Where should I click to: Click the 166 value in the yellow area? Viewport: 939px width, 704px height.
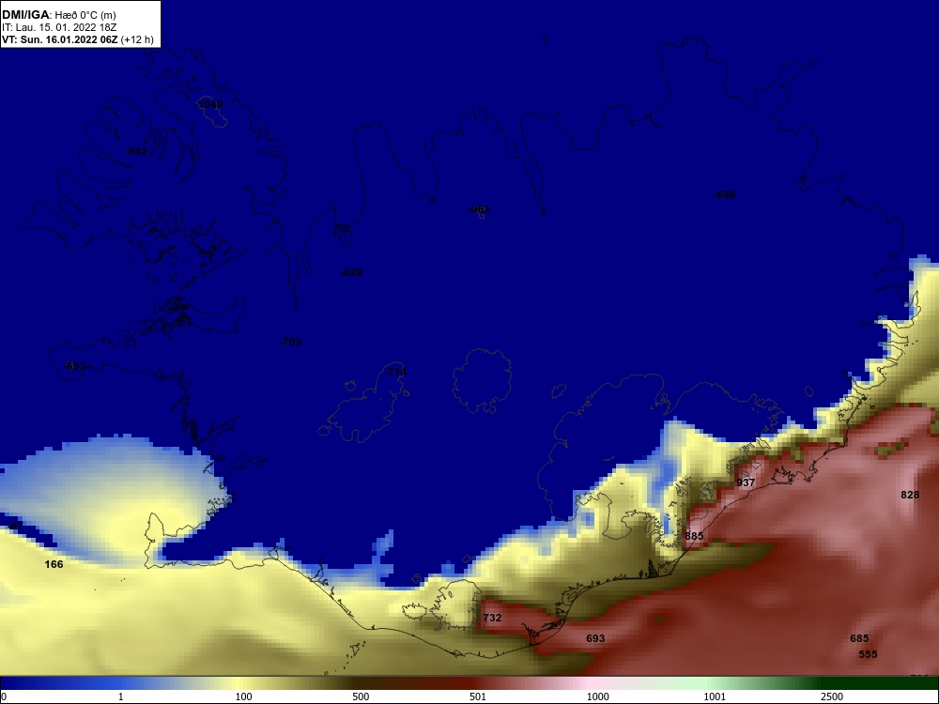(54, 564)
